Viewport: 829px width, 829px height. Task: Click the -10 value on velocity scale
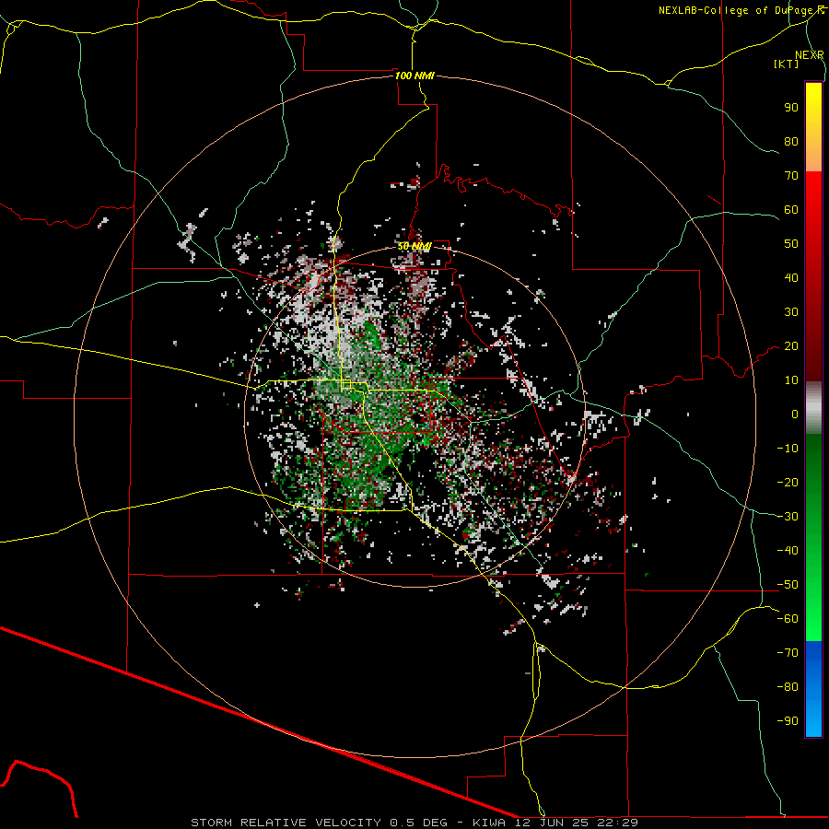tap(788, 449)
